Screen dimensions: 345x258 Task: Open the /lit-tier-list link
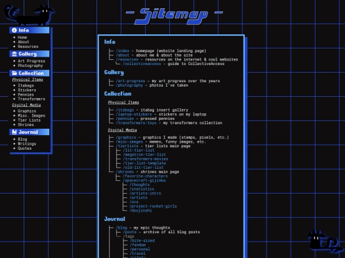[139, 150]
